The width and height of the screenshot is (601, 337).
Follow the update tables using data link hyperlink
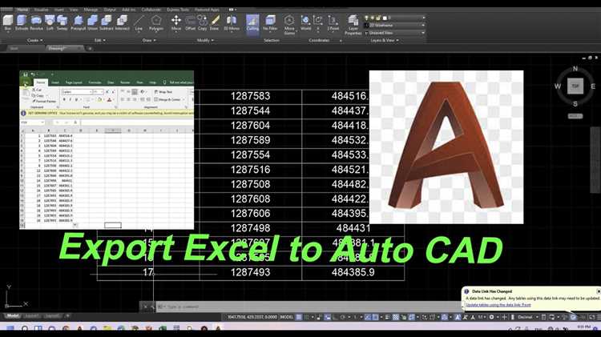(x=498, y=305)
